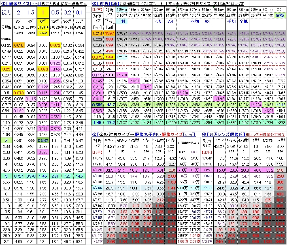Click the 0.2909% resolution cell
Viewport: 287px width, 245px height.
pyautogui.click(x=79, y=27)
